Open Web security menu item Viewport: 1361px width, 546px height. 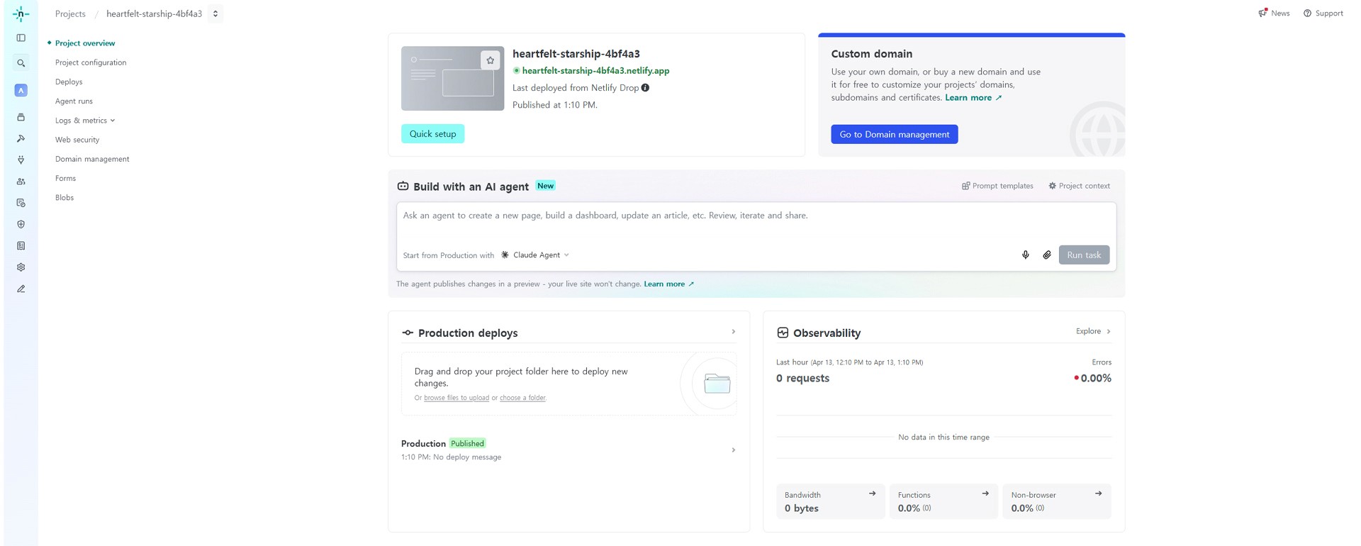click(77, 140)
